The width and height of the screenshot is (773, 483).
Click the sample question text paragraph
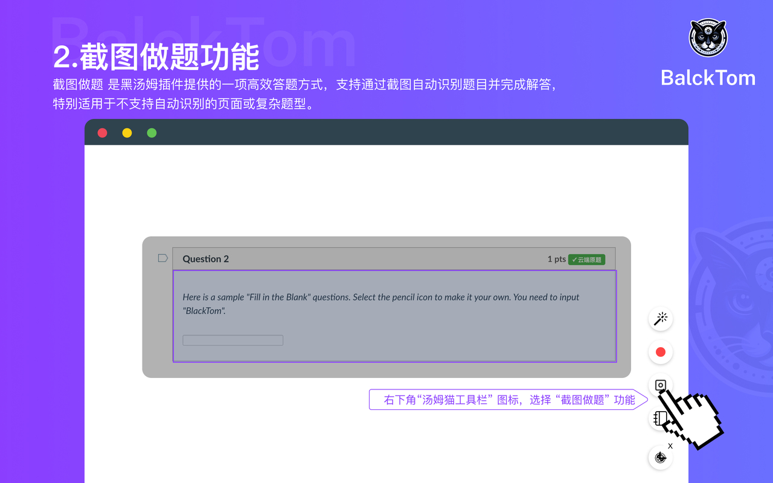[x=381, y=304]
